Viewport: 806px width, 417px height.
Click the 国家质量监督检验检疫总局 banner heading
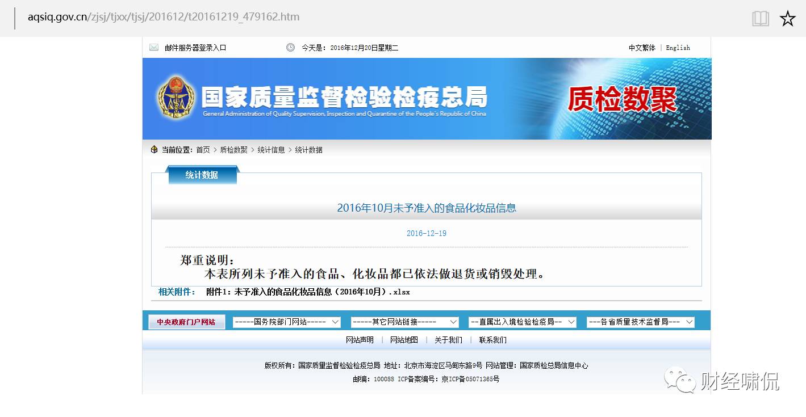[344, 96]
